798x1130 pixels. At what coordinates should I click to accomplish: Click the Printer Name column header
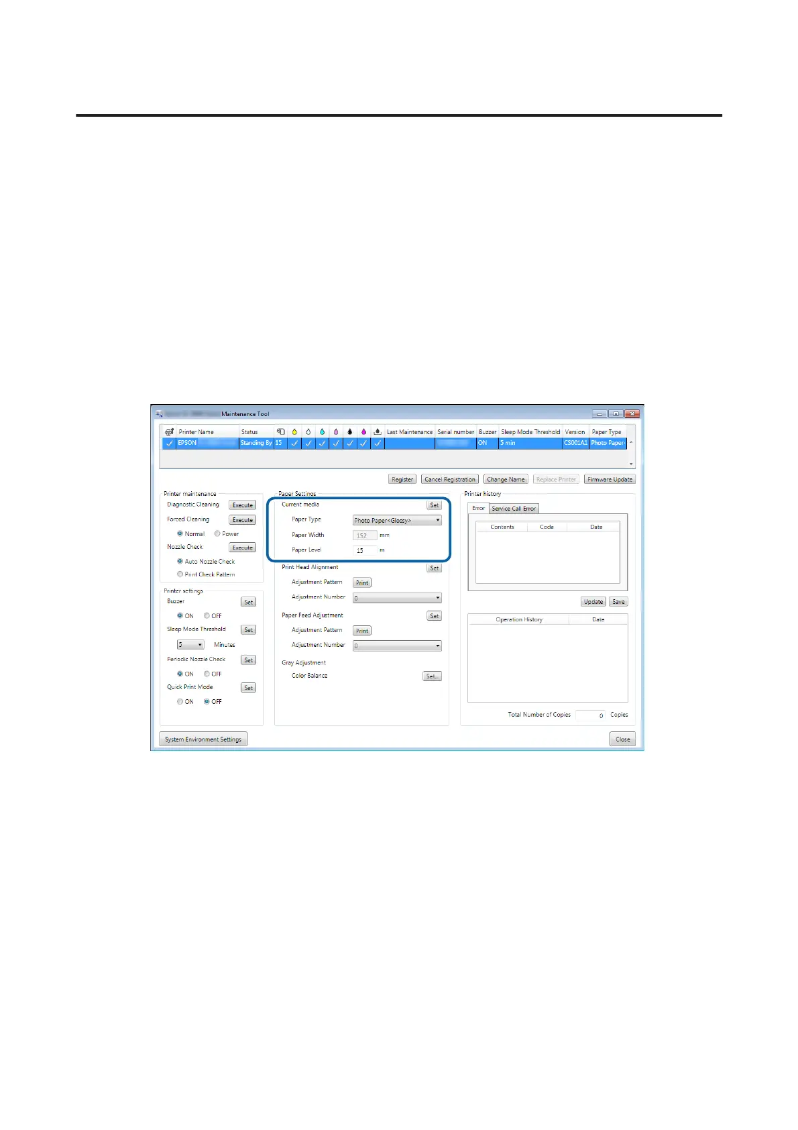tap(208, 432)
